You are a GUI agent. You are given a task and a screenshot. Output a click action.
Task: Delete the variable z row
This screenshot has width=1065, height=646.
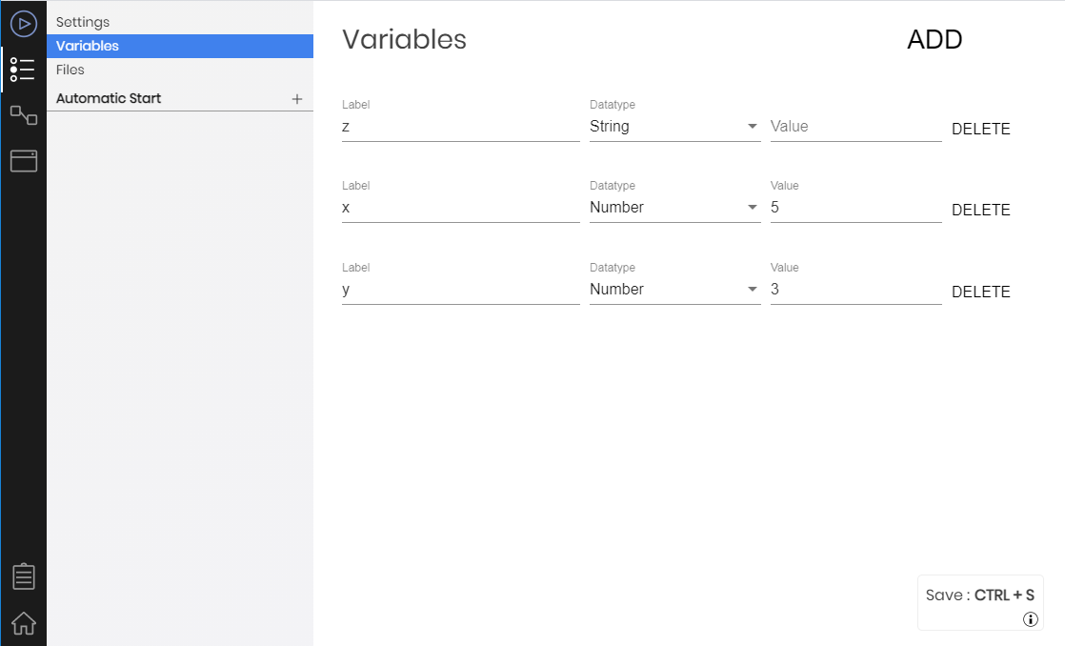click(981, 129)
